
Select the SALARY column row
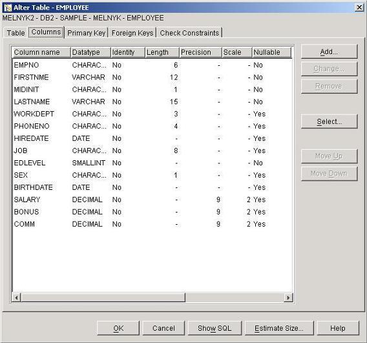pos(152,200)
